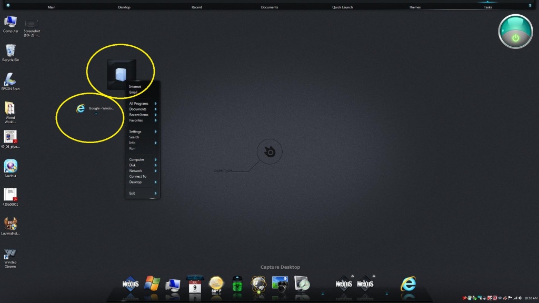Viewport: 539px width, 303px height.
Task: Select the Themes tab on the shelf
Action: [415, 7]
